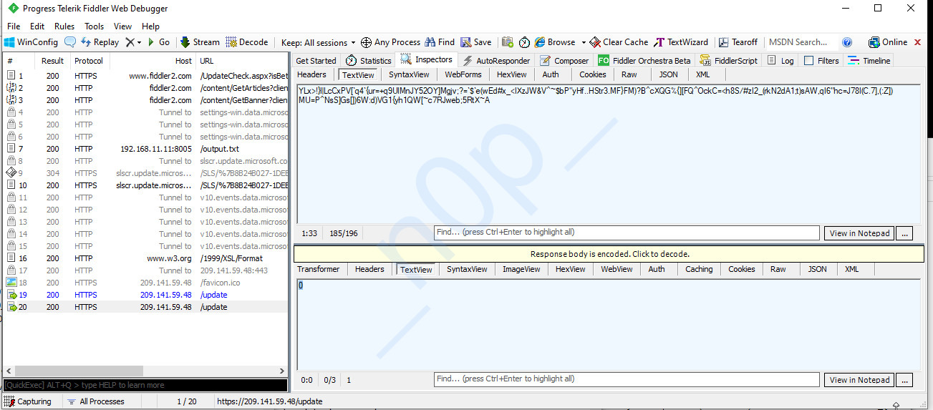
Task: Toggle the Online network status indicator
Action: pos(887,42)
